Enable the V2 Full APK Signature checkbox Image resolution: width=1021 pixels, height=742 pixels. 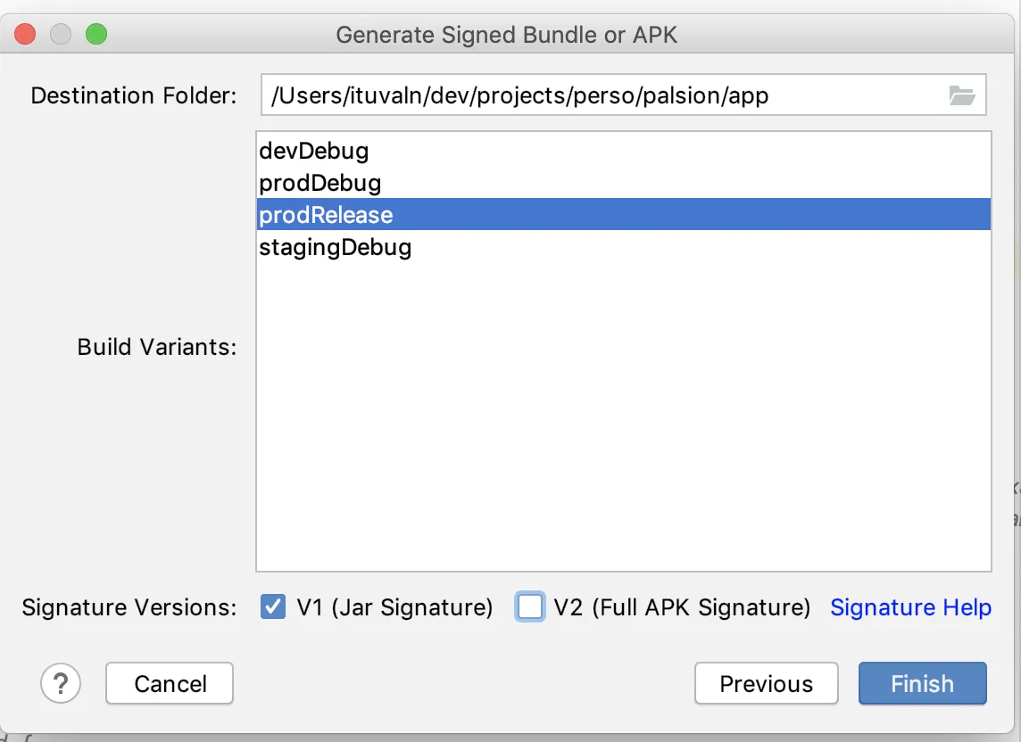click(530, 607)
